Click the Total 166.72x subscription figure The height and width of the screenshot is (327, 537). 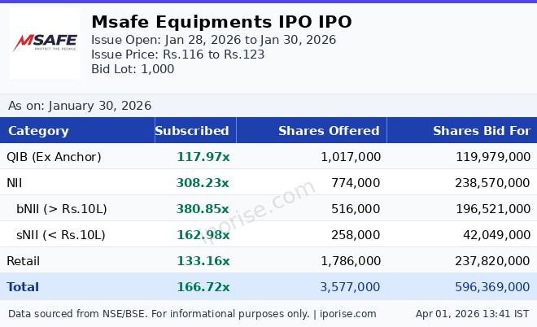(203, 287)
